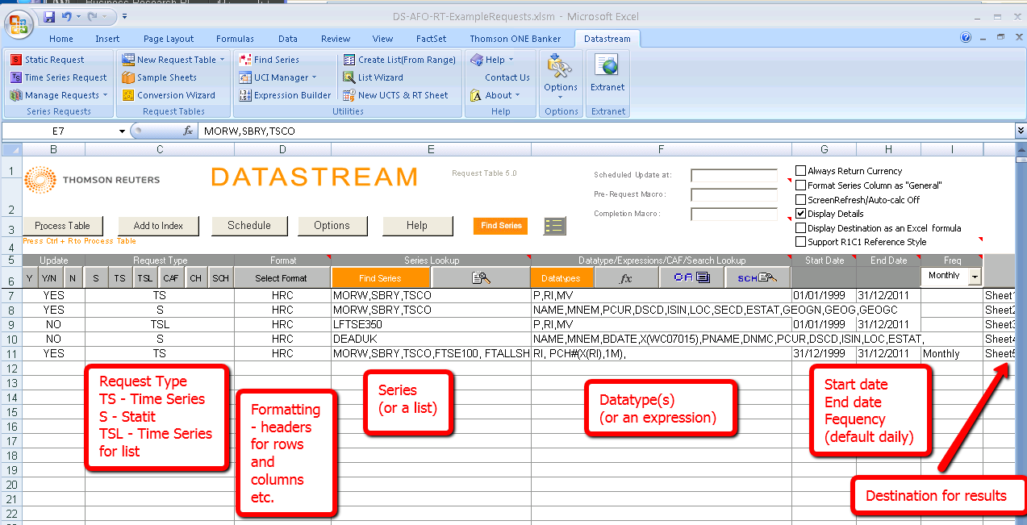
Task: Click the Schedule button
Action: tap(249, 226)
